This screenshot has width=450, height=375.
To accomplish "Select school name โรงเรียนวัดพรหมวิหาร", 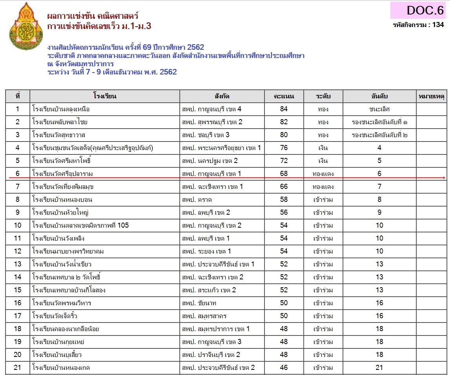I will (x=62, y=303).
